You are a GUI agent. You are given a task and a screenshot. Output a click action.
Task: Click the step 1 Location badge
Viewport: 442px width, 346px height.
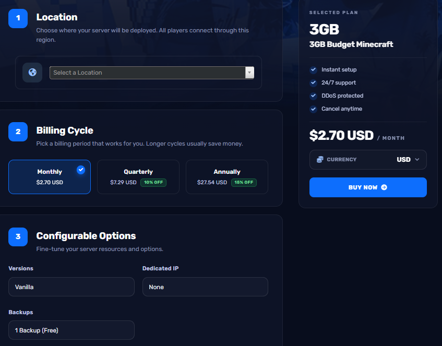click(x=18, y=18)
